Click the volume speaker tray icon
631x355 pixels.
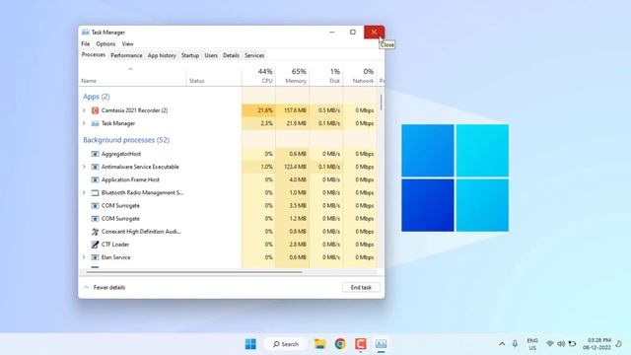click(561, 344)
